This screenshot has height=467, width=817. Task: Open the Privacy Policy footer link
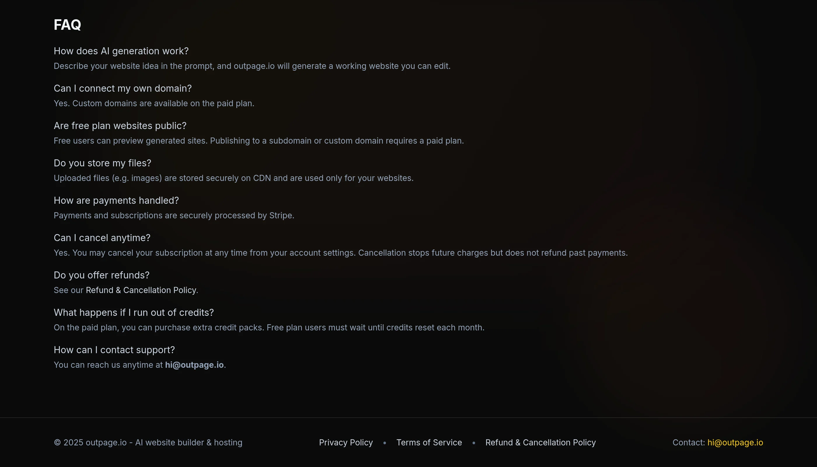[346, 442]
